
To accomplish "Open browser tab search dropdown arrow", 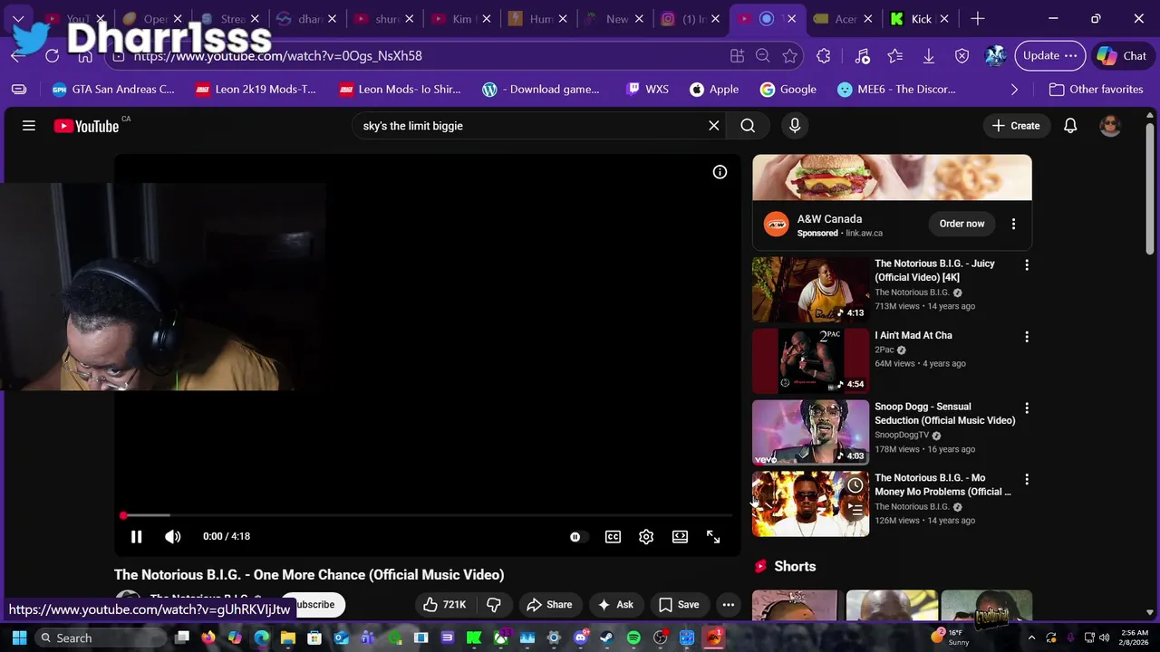I will (x=18, y=18).
